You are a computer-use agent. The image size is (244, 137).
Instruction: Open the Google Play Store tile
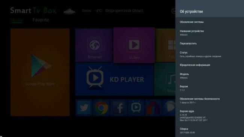[x=40, y=72]
